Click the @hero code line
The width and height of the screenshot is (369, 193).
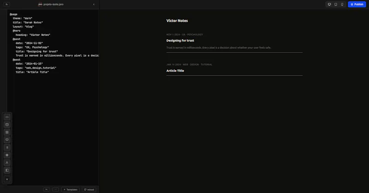click(17, 31)
